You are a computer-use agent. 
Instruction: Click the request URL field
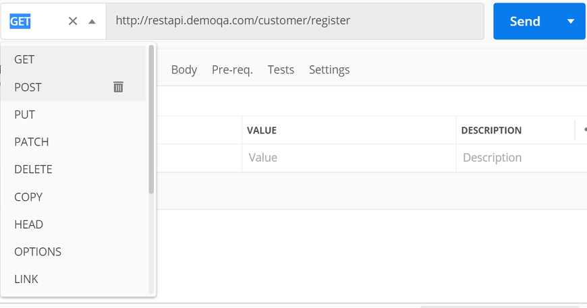(x=295, y=22)
